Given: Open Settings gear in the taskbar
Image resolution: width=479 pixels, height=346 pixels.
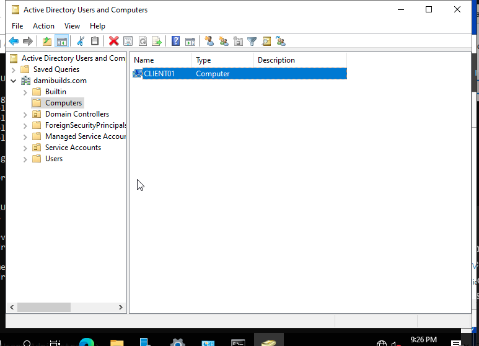Looking at the screenshot, I should coord(178,342).
